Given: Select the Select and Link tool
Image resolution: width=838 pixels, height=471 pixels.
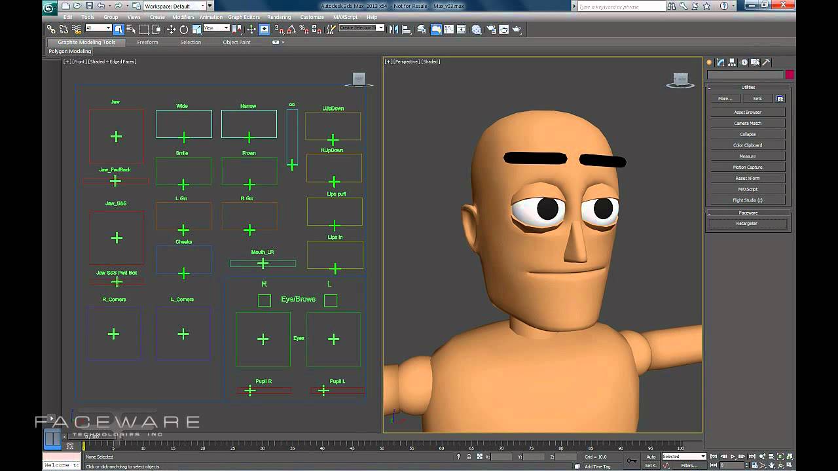Looking at the screenshot, I should tap(51, 29).
